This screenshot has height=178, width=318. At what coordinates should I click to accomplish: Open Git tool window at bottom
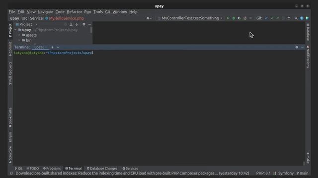coord(19,168)
